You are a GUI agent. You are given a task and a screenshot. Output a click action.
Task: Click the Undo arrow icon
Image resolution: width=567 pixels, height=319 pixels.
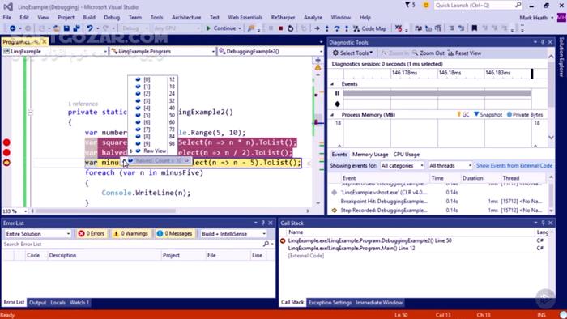pyautogui.click(x=89, y=28)
